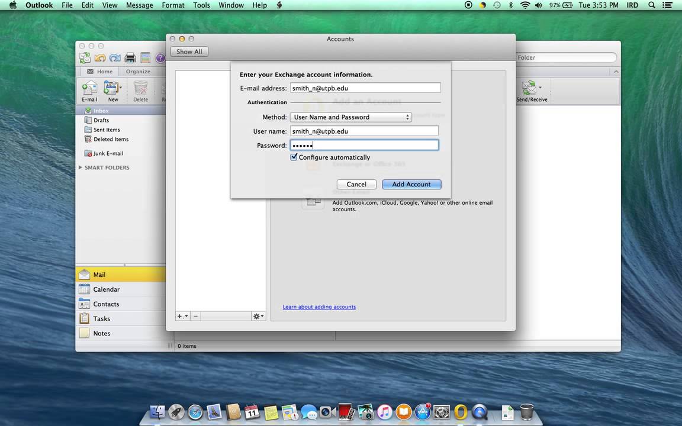Open Messages from the Dock

point(309,412)
